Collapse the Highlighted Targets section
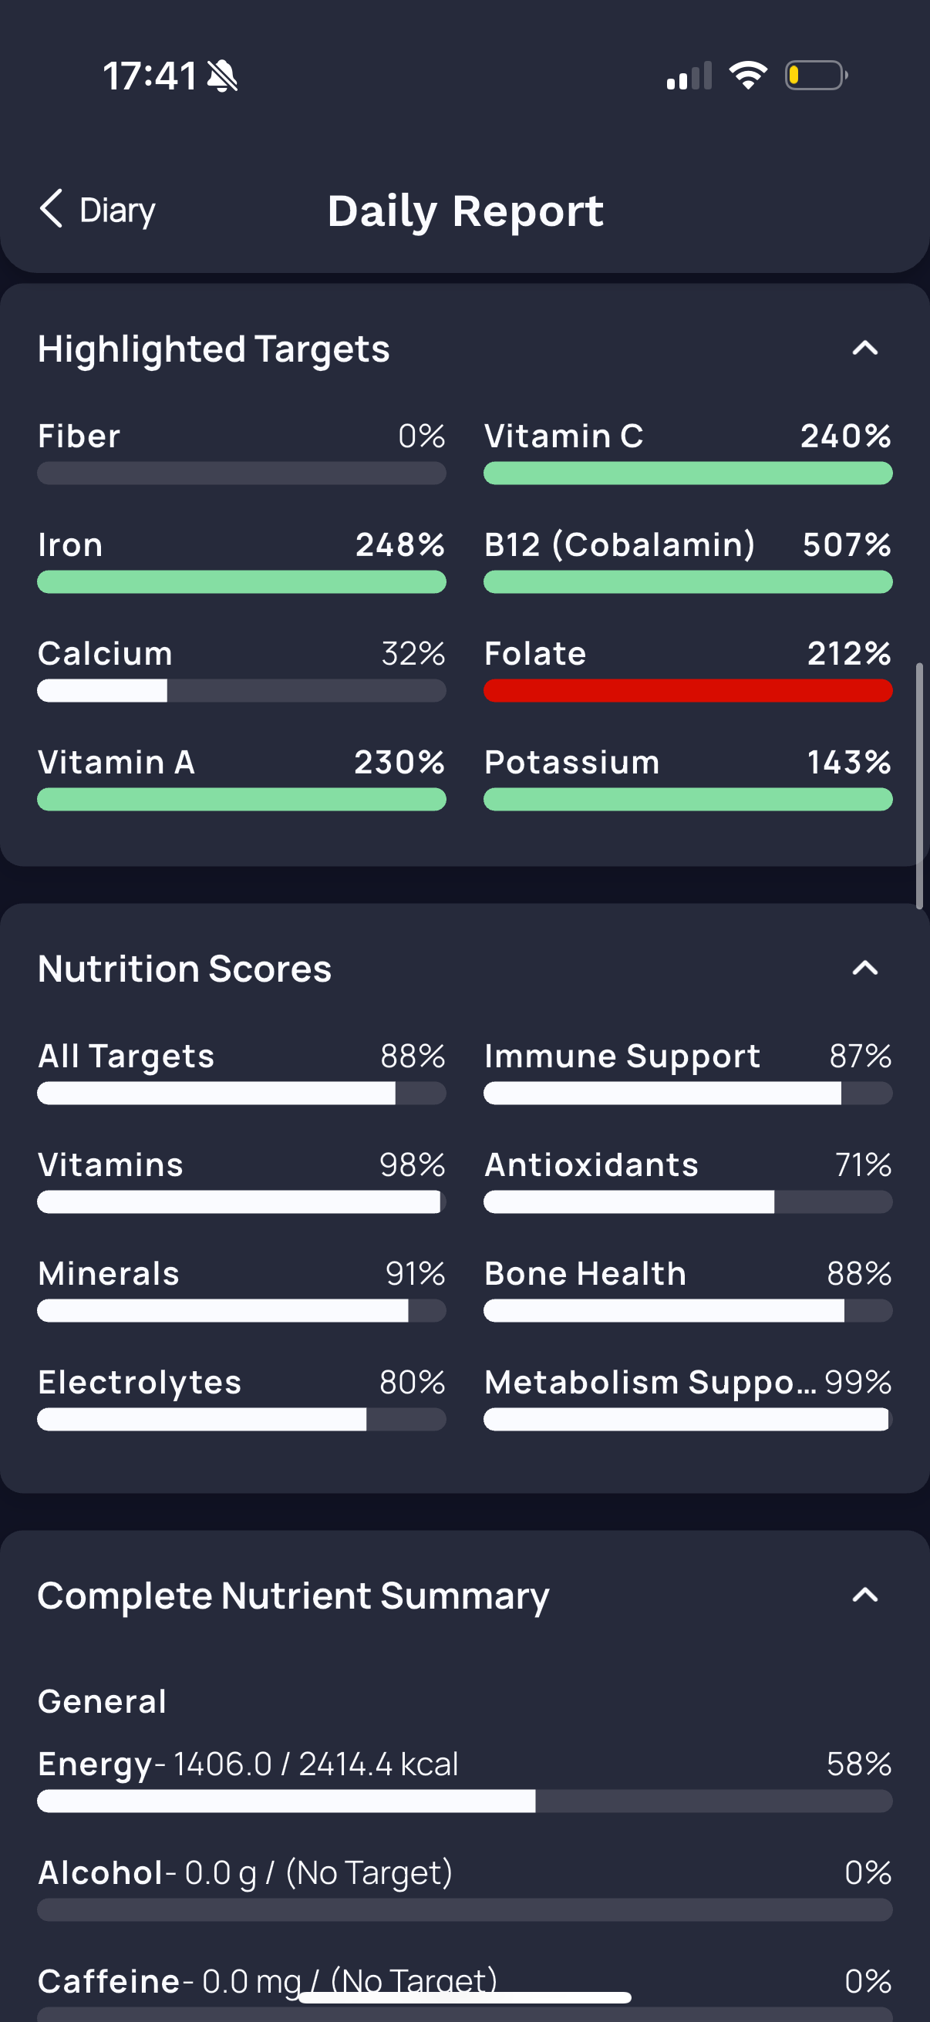 865,348
